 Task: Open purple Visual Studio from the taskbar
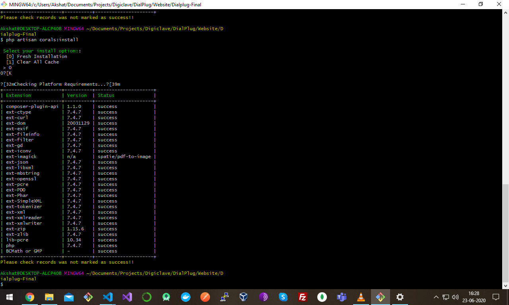click(x=127, y=297)
